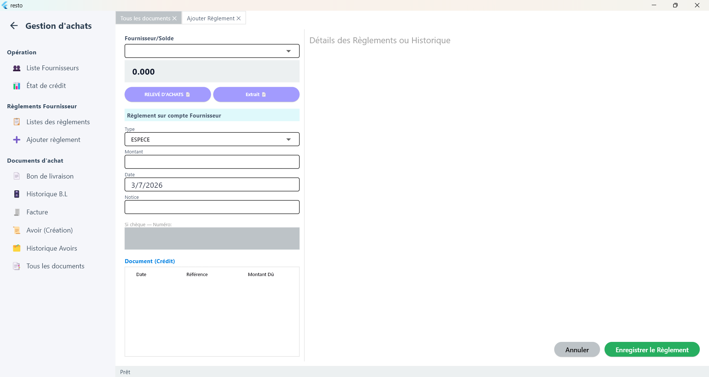Image resolution: width=709 pixels, height=377 pixels.
Task: Click the RELEVÉ D'ACHATS button
Action: (x=168, y=94)
